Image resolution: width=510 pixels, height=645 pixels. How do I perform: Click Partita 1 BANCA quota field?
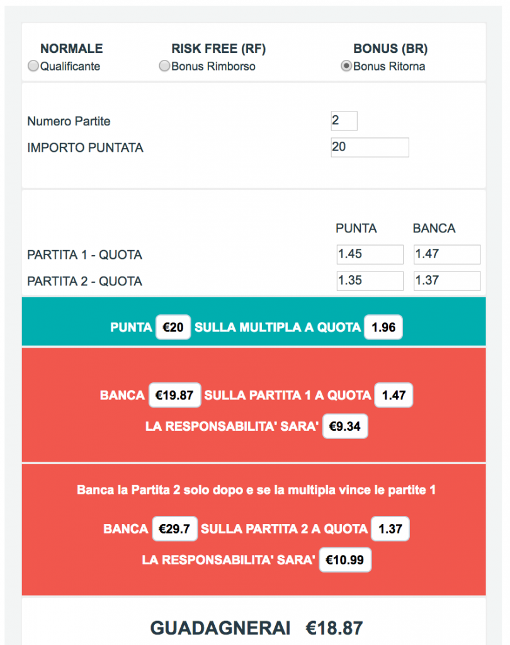446,254
